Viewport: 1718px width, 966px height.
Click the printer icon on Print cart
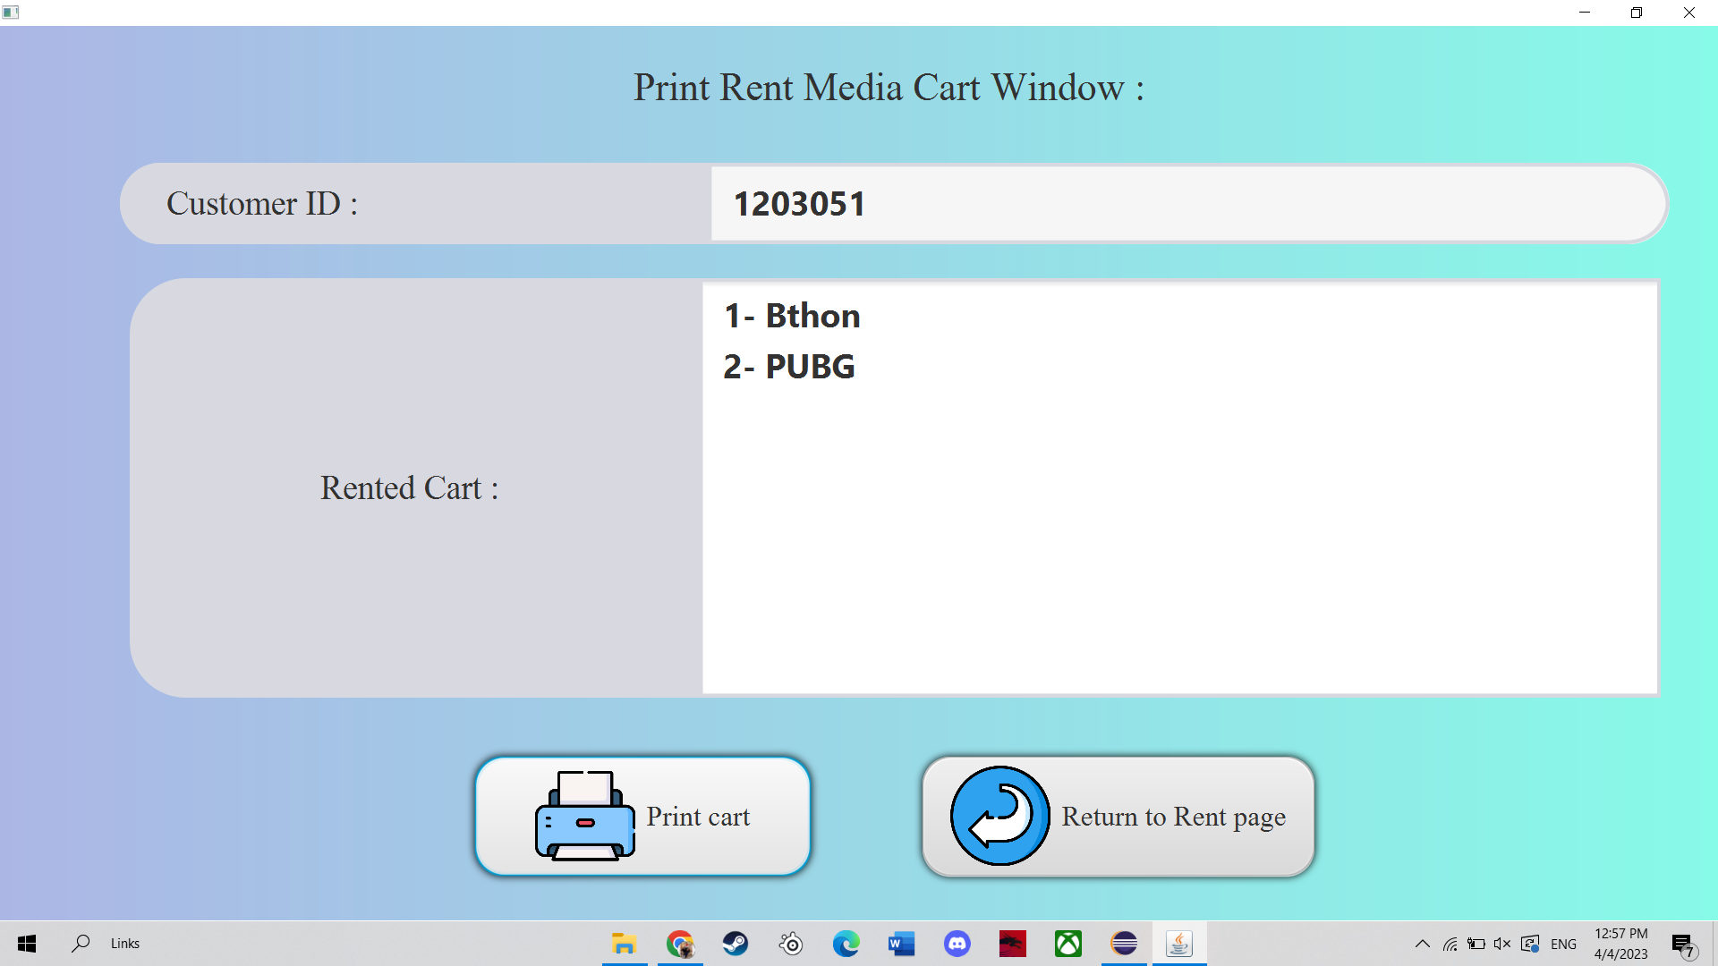(584, 816)
